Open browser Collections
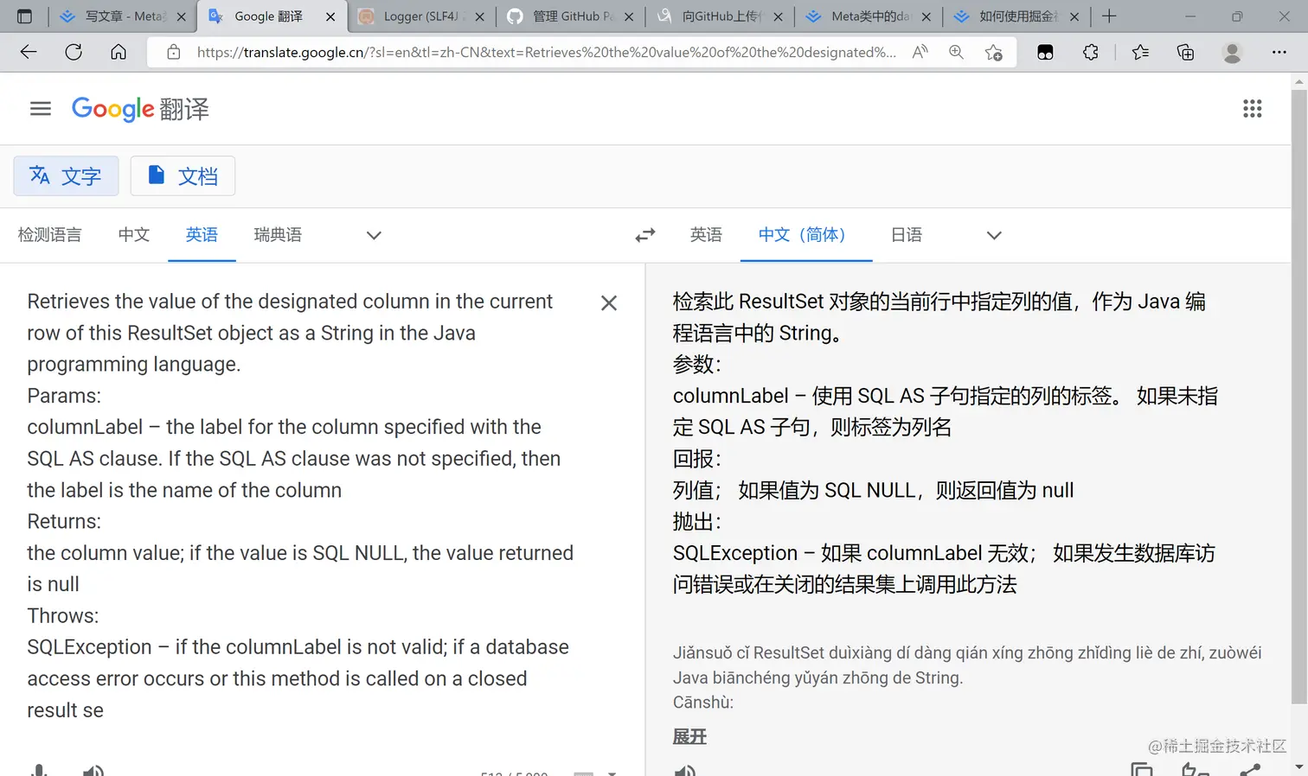This screenshot has height=776, width=1308. (x=1185, y=52)
